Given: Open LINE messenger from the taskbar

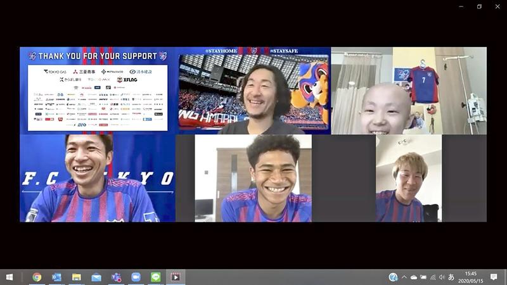Looking at the screenshot, I should (x=155, y=277).
